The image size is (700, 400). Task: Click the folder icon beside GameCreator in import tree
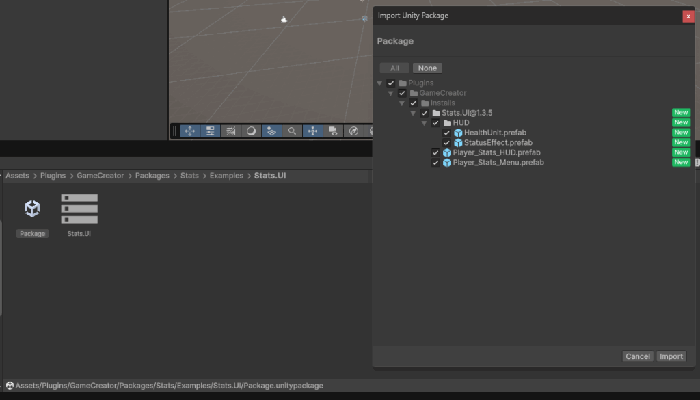[x=414, y=93]
